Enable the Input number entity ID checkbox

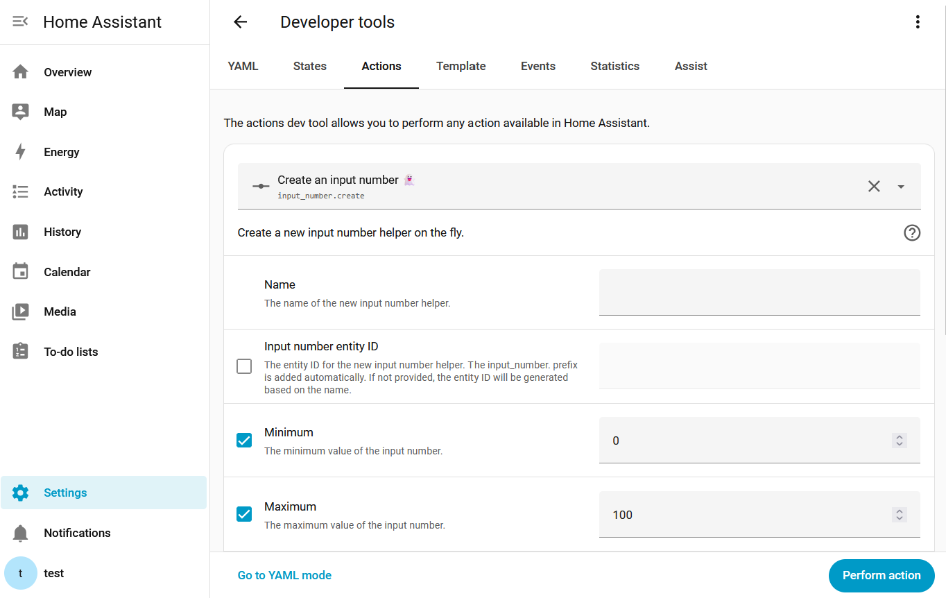coord(244,366)
